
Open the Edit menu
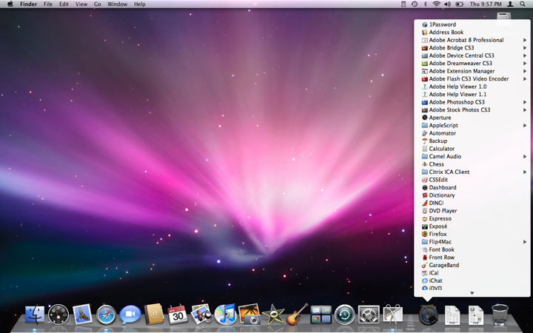click(x=64, y=4)
